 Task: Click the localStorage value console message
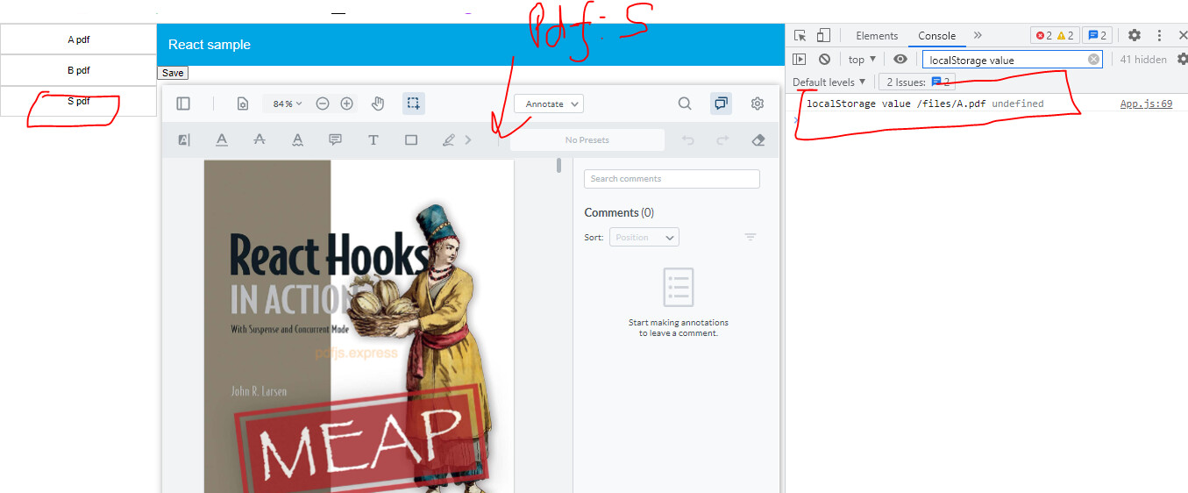pyautogui.click(x=925, y=104)
